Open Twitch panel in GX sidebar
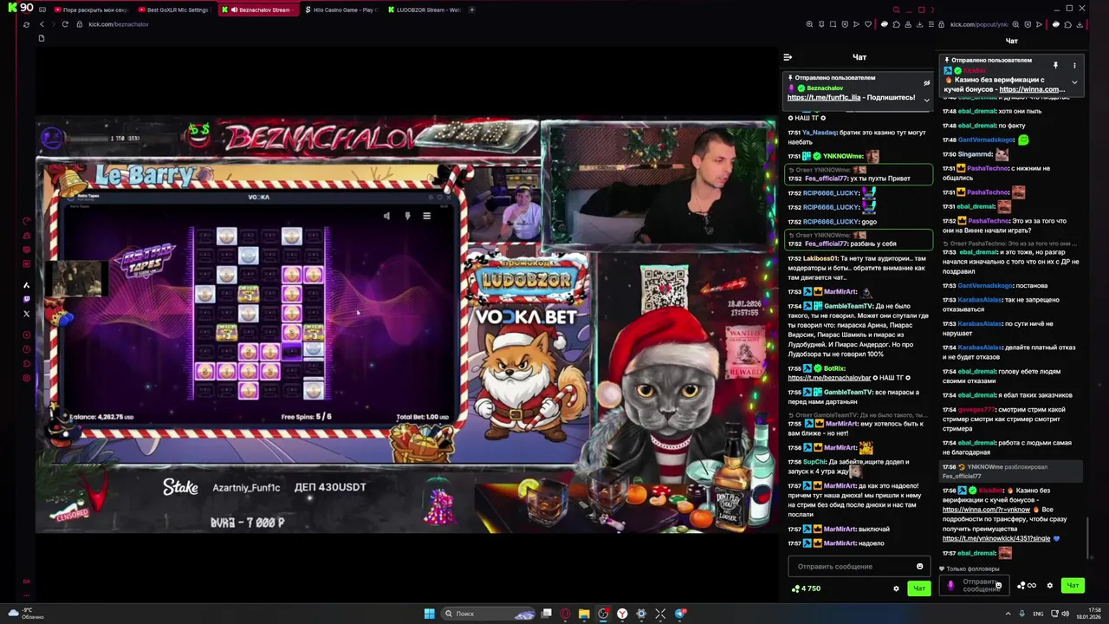The image size is (1109, 624). (x=26, y=299)
